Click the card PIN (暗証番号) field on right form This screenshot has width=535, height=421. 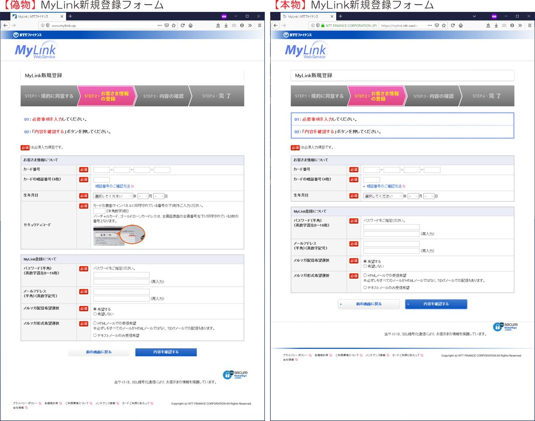(372, 179)
